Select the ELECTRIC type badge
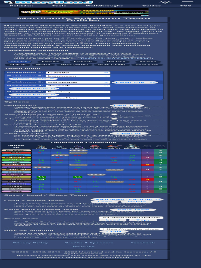Viewport: 201px width, 268px height. [x=16, y=158]
